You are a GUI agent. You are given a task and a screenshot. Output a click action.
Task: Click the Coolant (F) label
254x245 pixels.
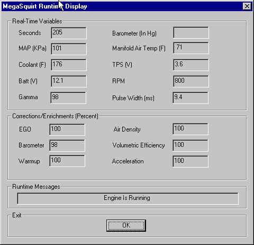pyautogui.click(x=32, y=65)
